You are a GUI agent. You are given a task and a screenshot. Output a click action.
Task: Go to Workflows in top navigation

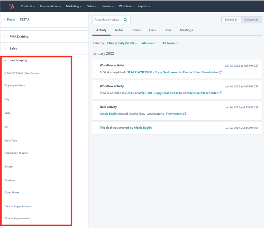(x=125, y=6)
